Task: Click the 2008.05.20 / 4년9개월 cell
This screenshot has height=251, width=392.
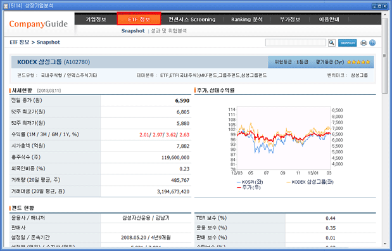Action: pos(146,238)
